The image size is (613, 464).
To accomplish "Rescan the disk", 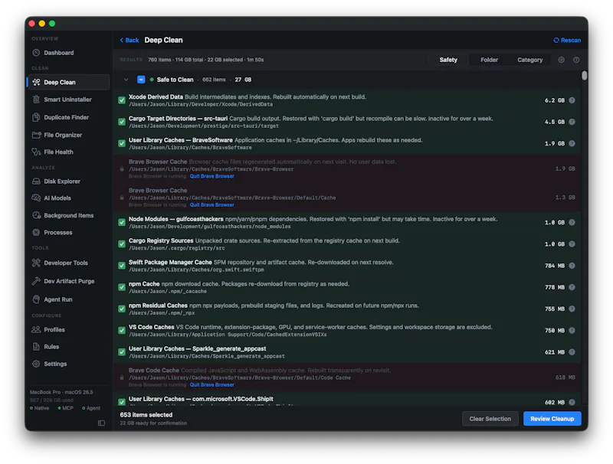I will (x=567, y=41).
